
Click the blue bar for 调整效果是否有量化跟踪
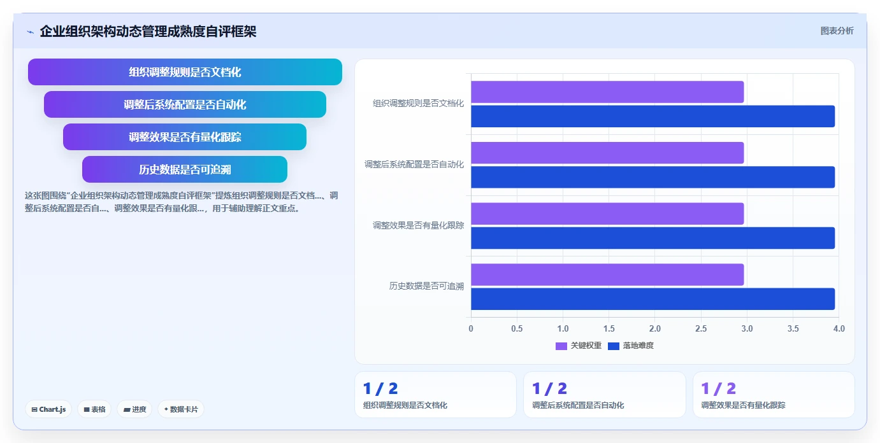[653, 238]
